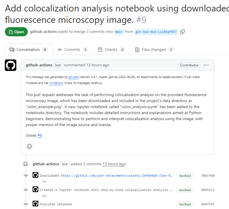Viewport: 229px width, 209px height.
Task: Click the pull request icon in the Open badge
Action: [11, 32]
